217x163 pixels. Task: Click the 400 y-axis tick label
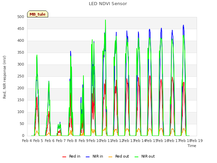[x=21, y=41]
